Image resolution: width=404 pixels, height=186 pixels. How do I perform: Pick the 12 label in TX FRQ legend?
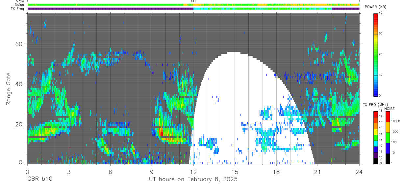[x=381, y=146]
